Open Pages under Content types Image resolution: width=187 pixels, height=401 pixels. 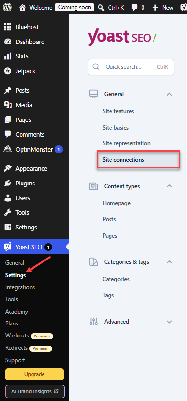coord(110,235)
